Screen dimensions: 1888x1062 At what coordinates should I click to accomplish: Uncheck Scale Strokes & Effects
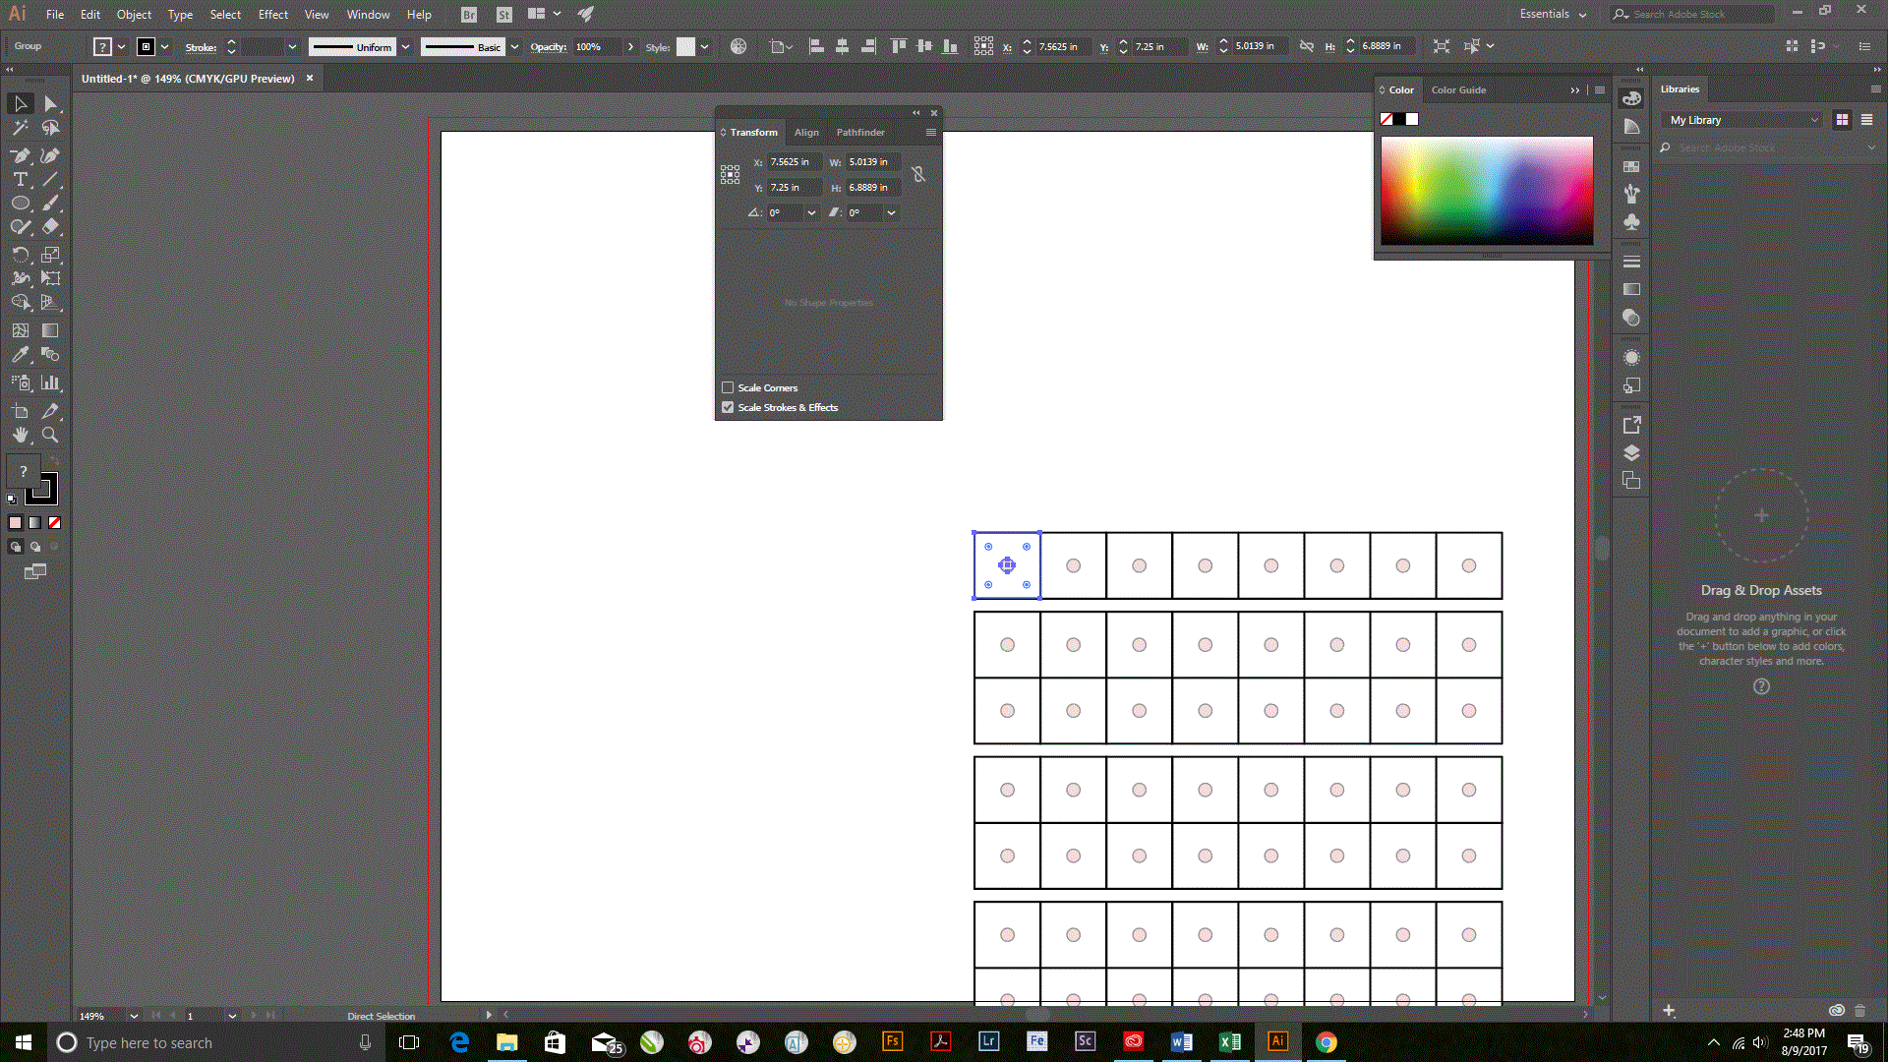coord(728,407)
